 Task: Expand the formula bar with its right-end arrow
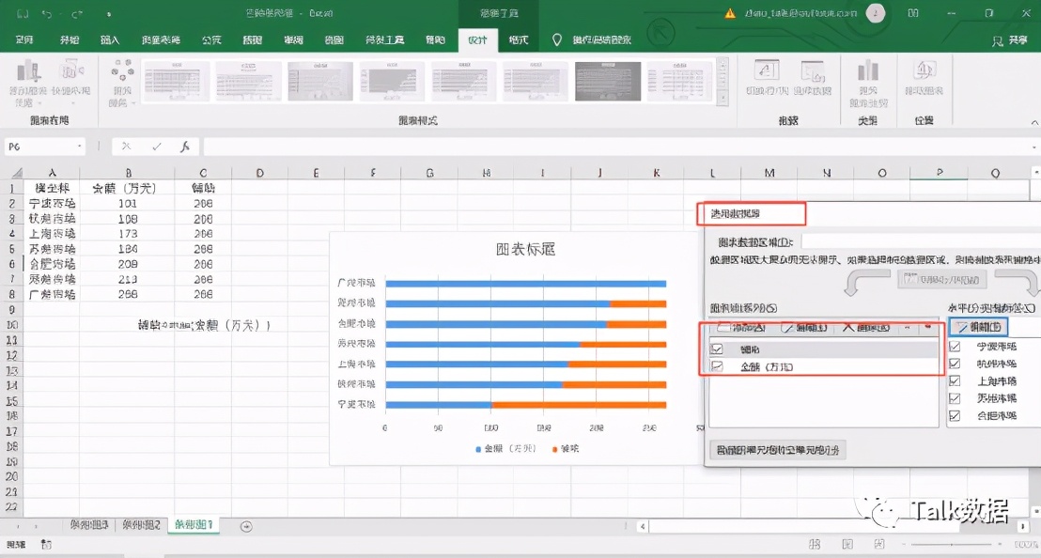tap(1034, 147)
